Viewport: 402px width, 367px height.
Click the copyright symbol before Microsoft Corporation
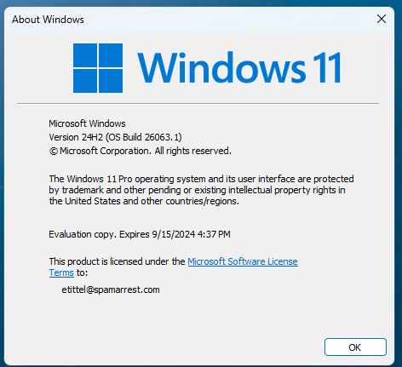click(54, 152)
